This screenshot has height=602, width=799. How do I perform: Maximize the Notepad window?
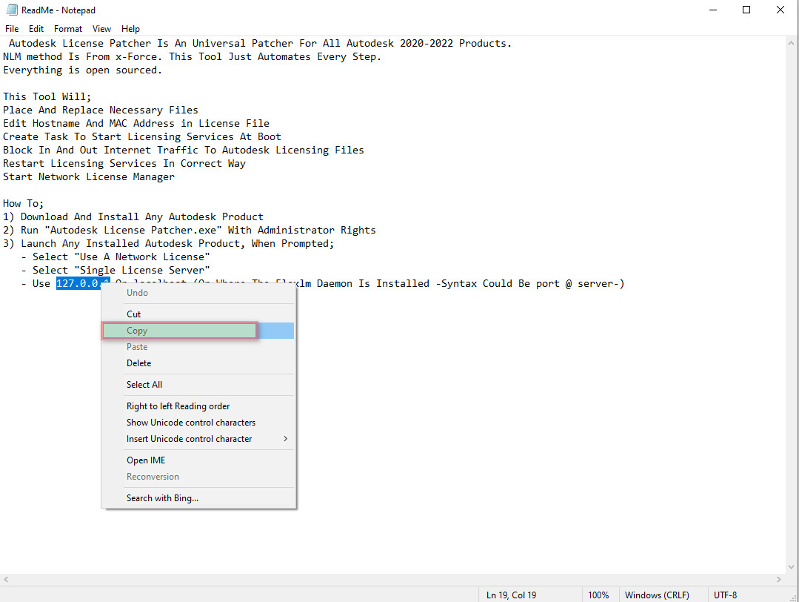pyautogui.click(x=746, y=10)
